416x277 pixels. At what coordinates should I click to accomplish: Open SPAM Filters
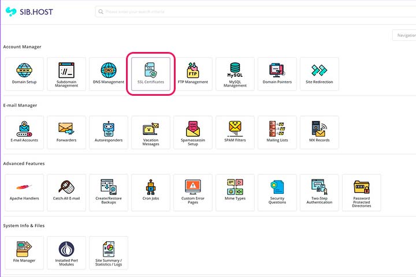coord(235,132)
